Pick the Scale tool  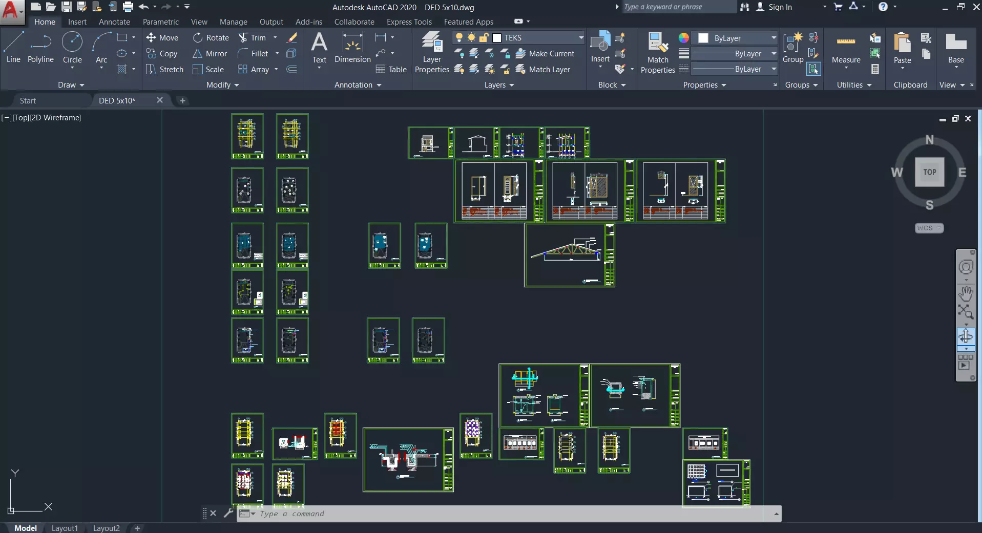pyautogui.click(x=208, y=69)
